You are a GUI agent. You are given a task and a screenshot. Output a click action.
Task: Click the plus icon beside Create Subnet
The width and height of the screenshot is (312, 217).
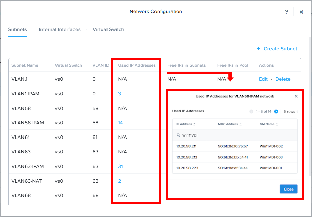pyautogui.click(x=258, y=49)
